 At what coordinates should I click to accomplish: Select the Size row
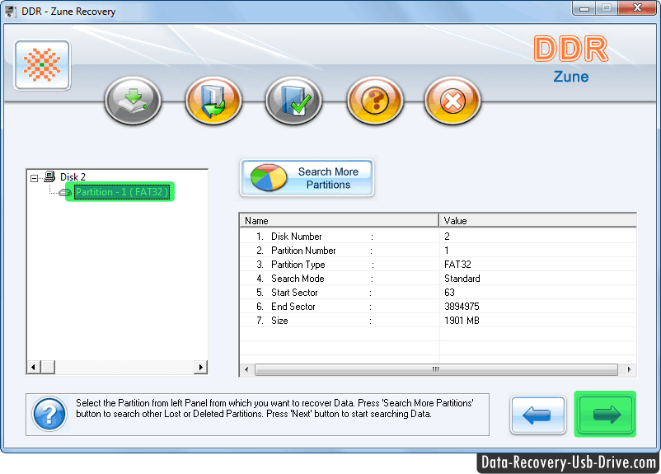[x=438, y=321]
